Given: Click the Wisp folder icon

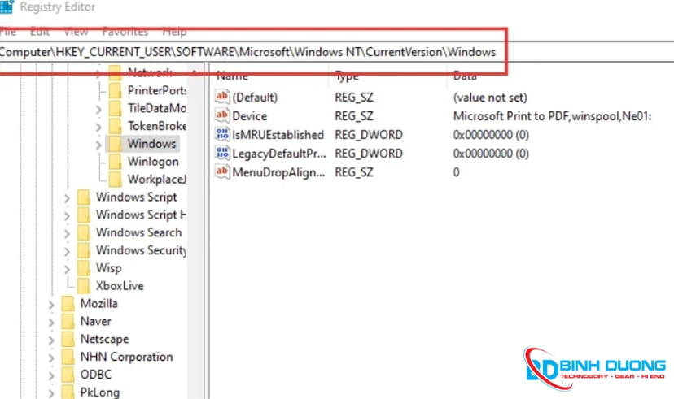Looking at the screenshot, I should [x=83, y=268].
